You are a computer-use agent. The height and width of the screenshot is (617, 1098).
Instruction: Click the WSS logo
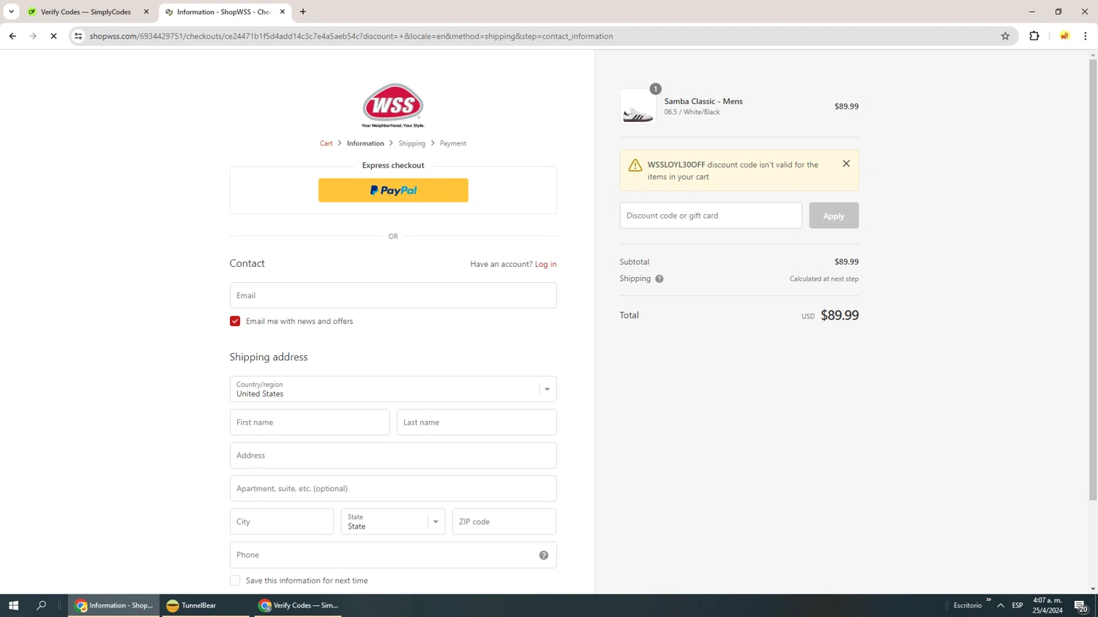[393, 105]
